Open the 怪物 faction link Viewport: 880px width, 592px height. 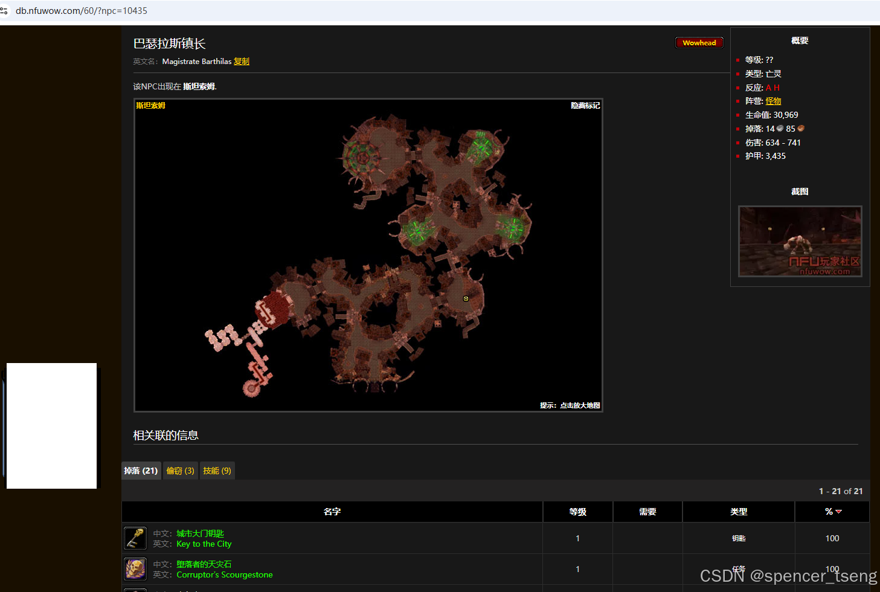773,101
